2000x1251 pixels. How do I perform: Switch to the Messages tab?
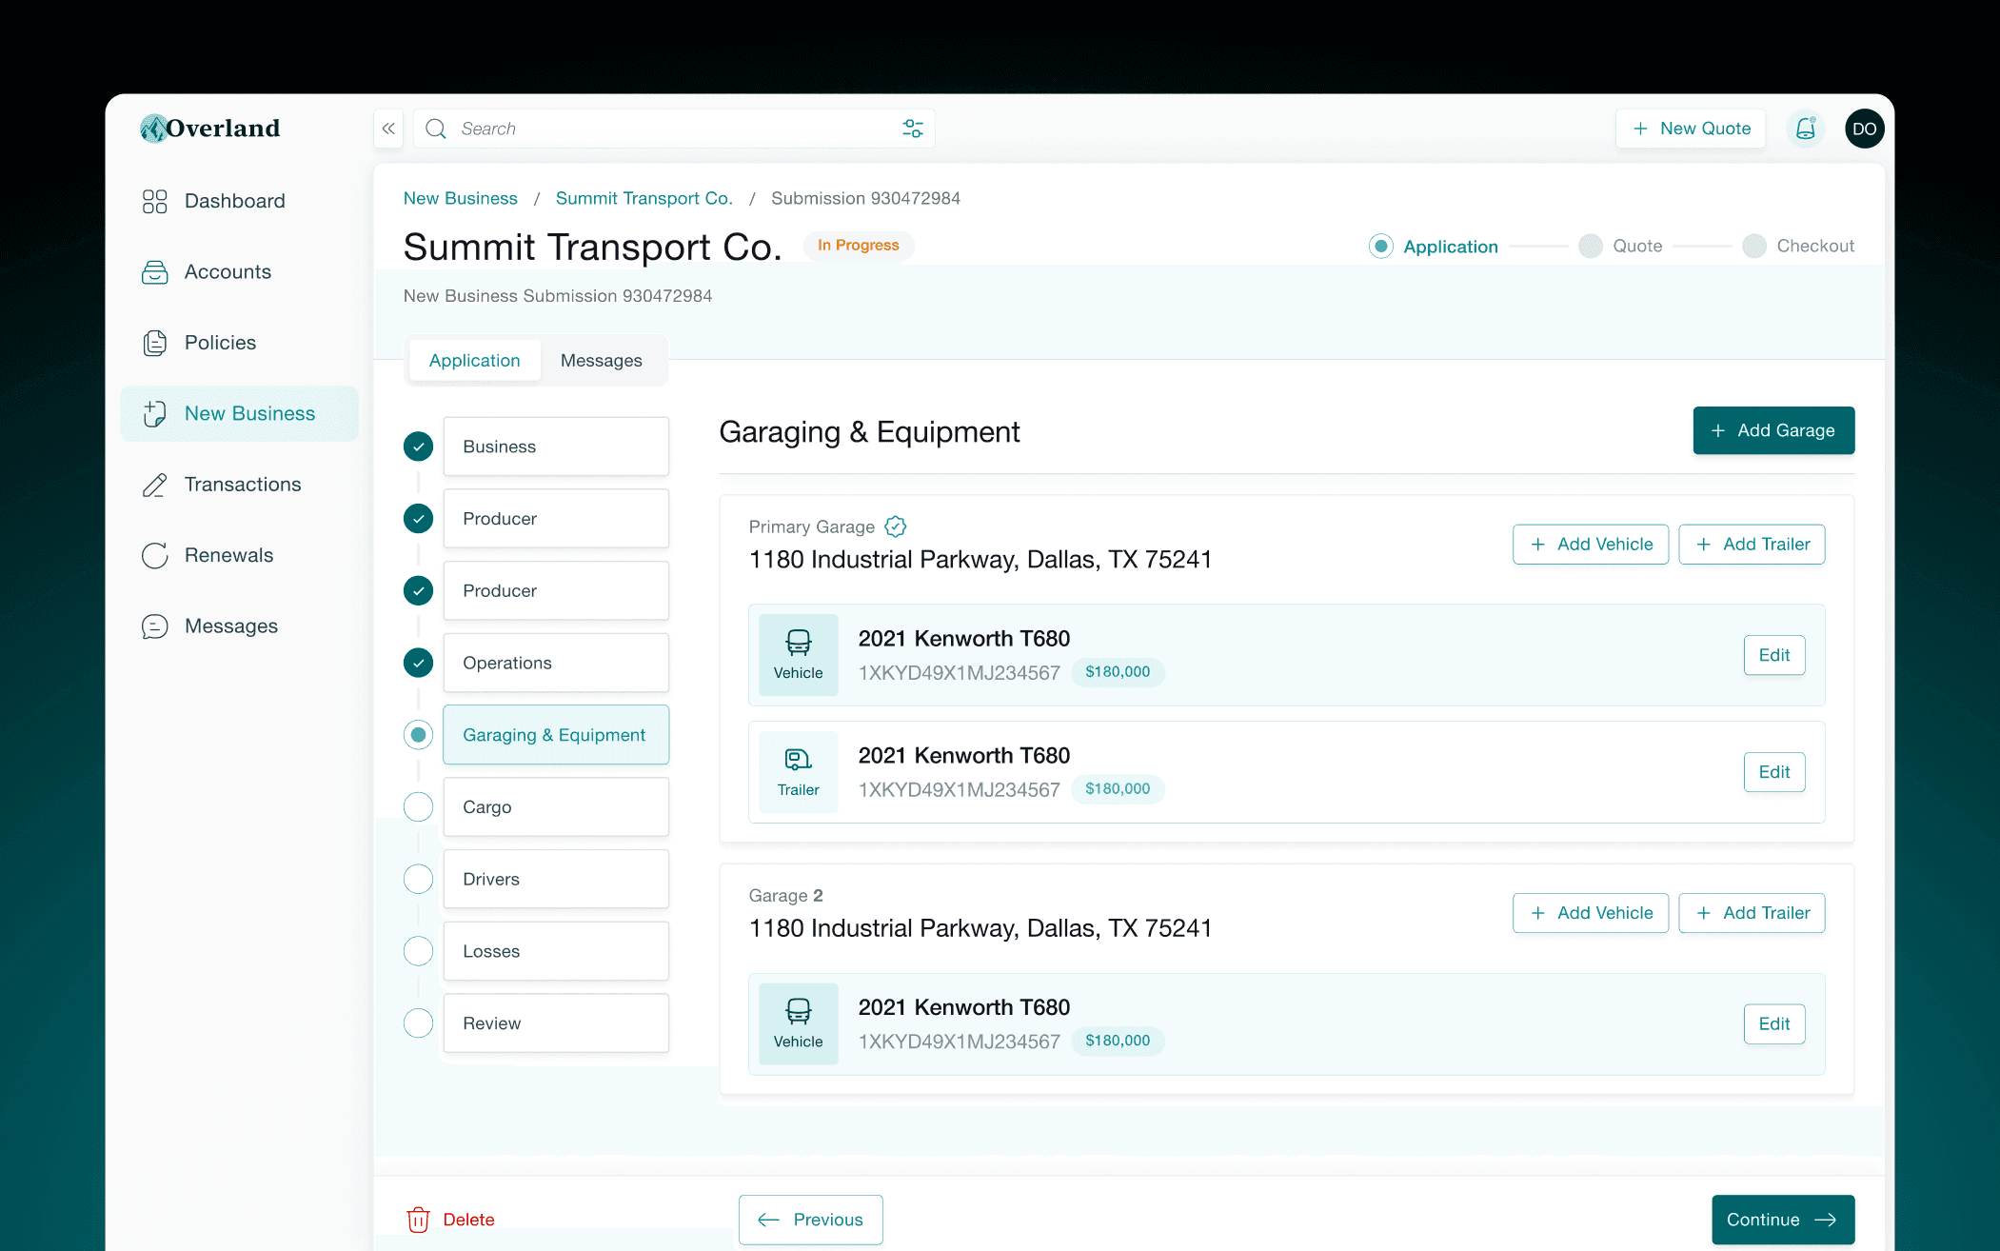pos(601,361)
